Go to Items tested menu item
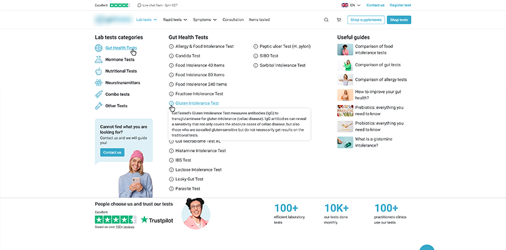 pyautogui.click(x=259, y=20)
